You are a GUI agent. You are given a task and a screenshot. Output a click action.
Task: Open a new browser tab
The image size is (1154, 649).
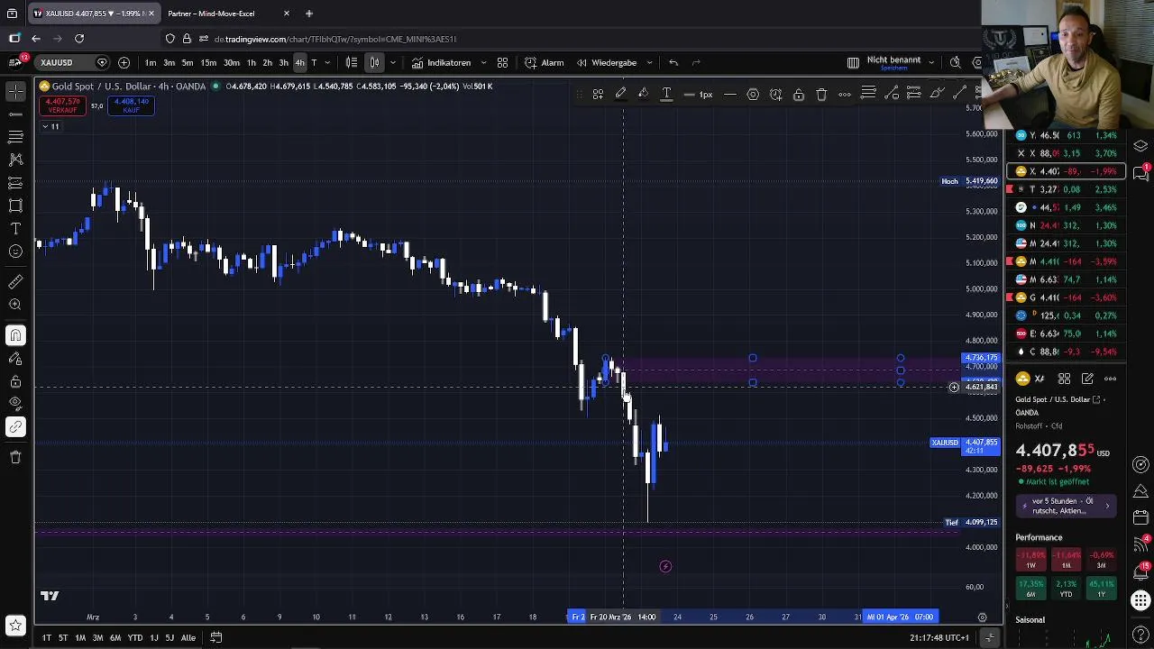point(308,14)
